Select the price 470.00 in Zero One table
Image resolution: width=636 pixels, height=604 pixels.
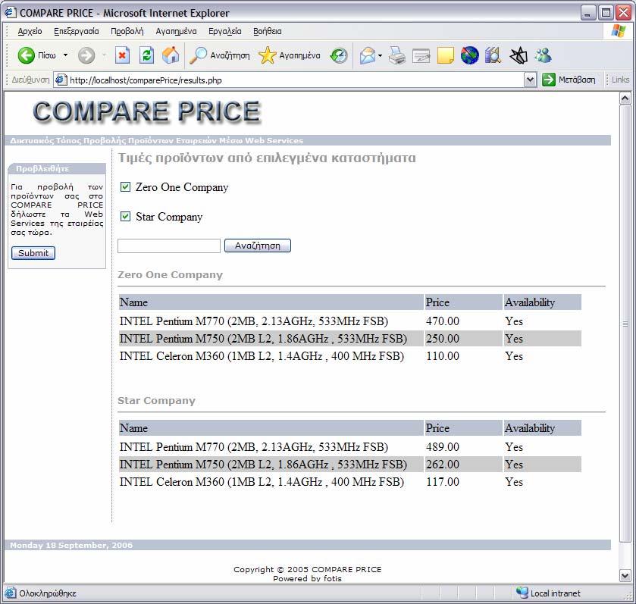(443, 321)
